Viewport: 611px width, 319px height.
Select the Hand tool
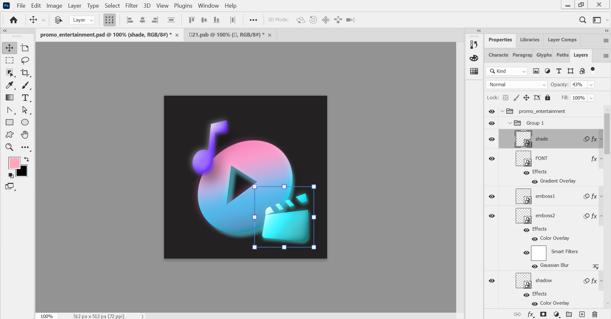(25, 135)
